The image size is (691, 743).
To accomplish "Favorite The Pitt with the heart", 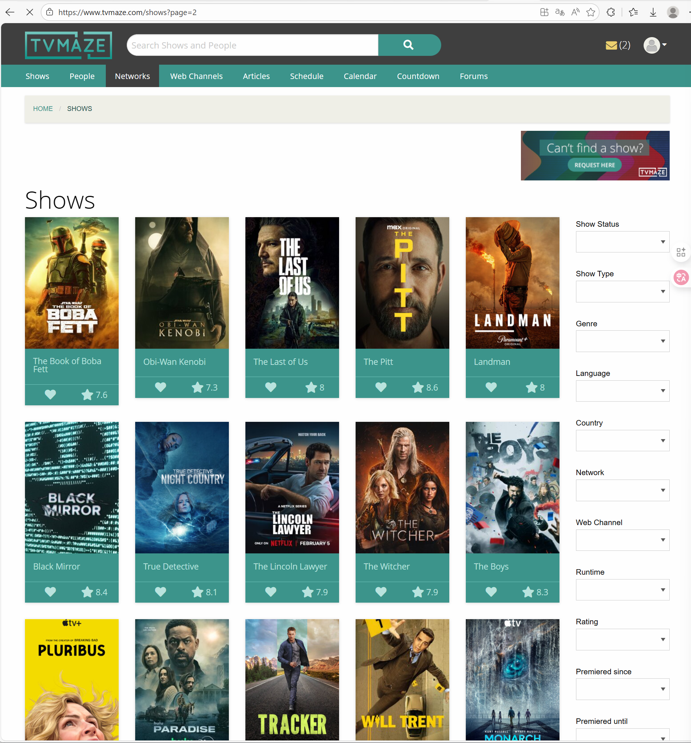I will coord(381,387).
